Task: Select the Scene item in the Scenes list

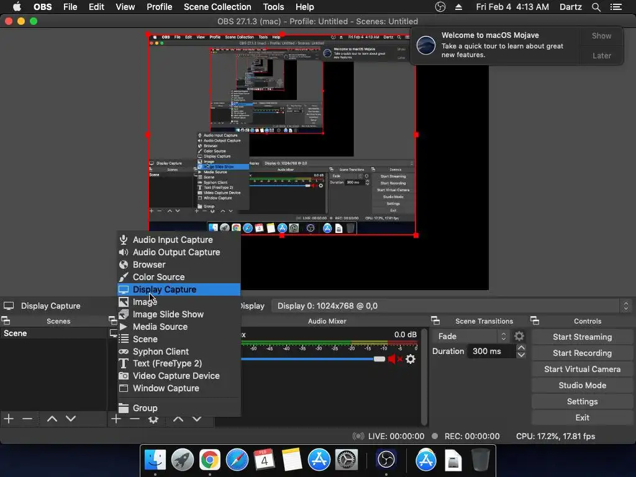Action: [53, 333]
